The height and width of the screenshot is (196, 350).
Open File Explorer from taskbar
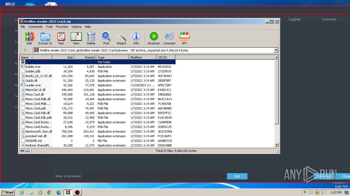click(31, 192)
